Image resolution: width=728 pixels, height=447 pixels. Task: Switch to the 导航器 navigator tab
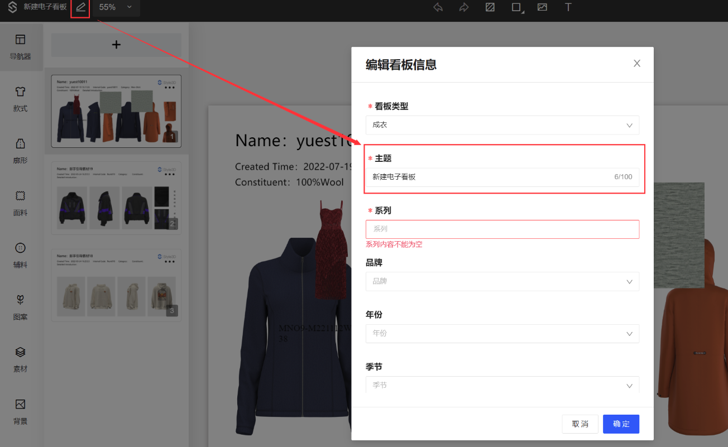click(21, 47)
